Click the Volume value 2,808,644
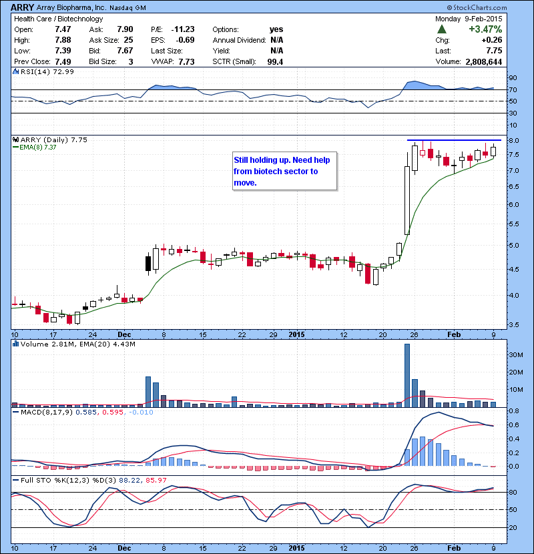 click(x=484, y=61)
